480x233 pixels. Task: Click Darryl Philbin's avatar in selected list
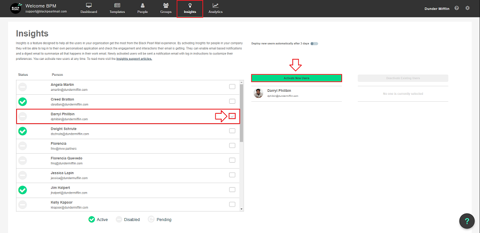[258, 93]
